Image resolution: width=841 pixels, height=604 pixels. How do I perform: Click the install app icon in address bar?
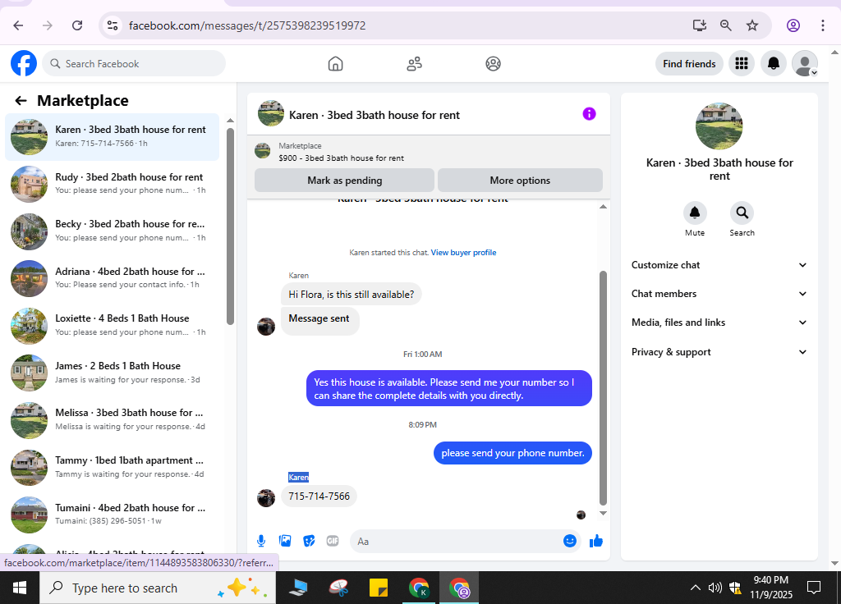click(x=700, y=25)
